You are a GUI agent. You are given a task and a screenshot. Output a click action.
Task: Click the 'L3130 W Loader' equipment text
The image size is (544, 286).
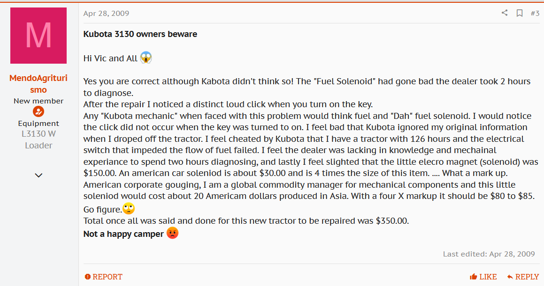(x=38, y=139)
